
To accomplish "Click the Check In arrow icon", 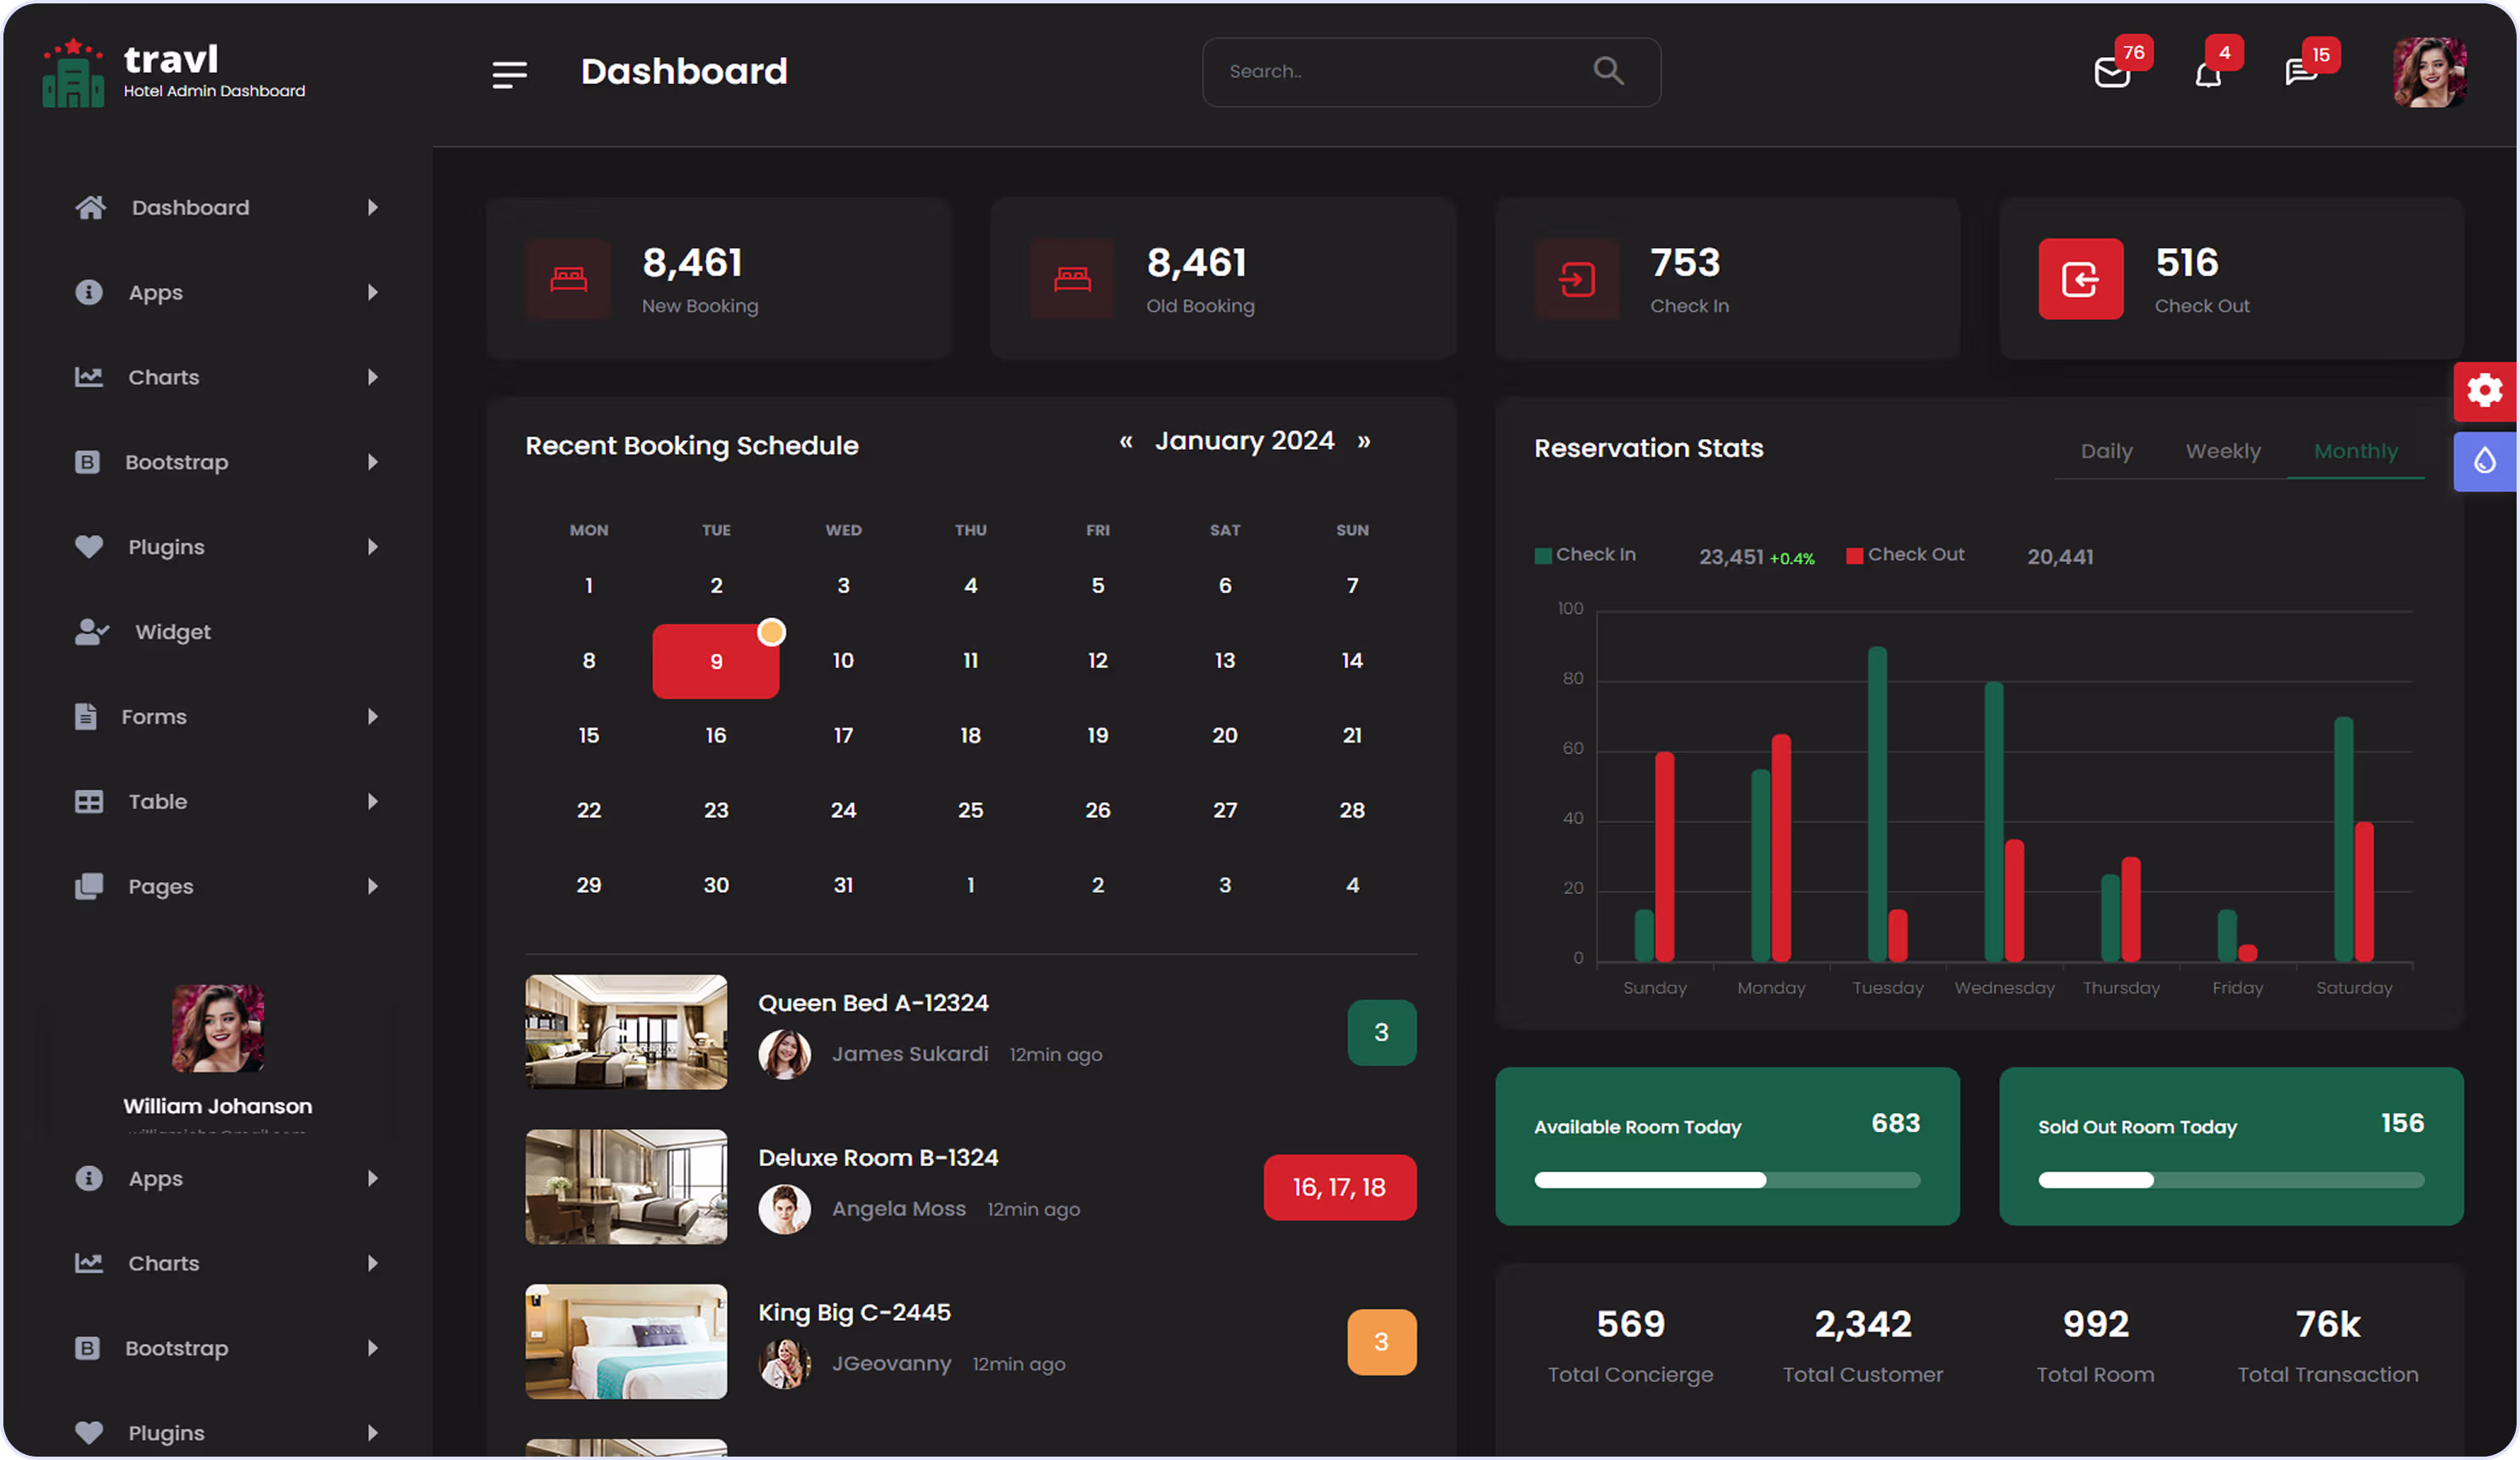I will click(1577, 279).
